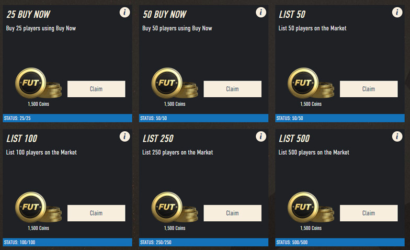Click the Status 500/500 progress bar

coord(340,243)
